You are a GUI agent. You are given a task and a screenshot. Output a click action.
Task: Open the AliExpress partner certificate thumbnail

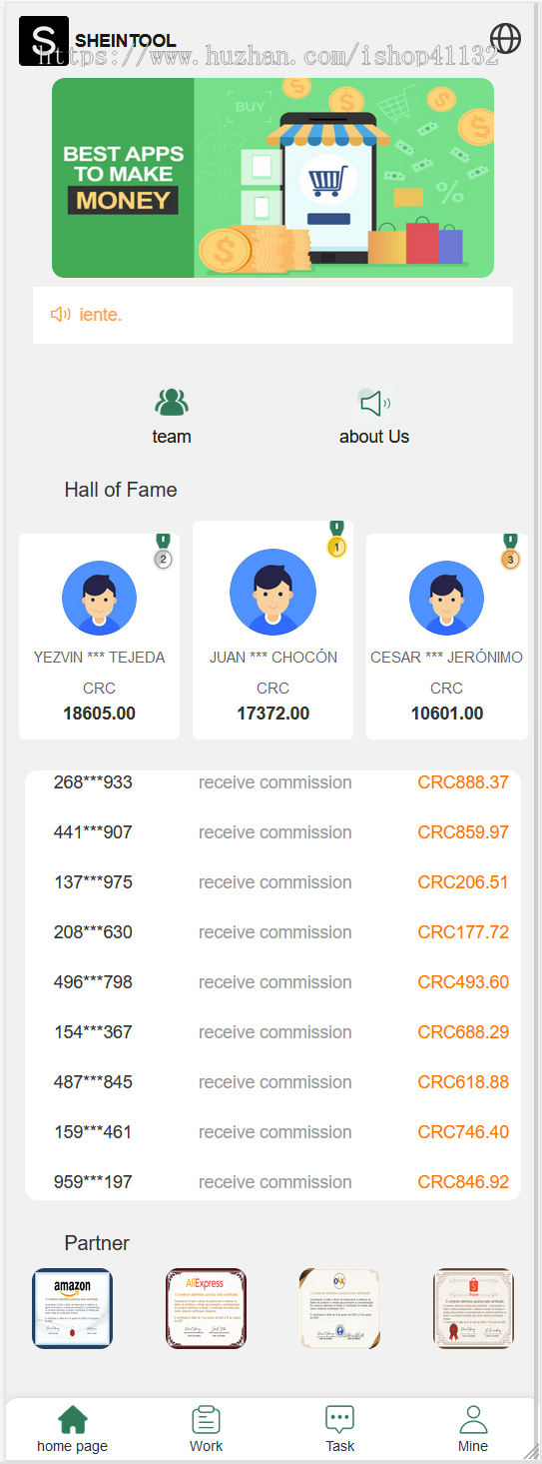[x=206, y=1308]
